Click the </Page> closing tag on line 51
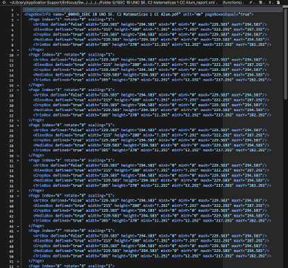Image resolution: width=288 pixels, height=268 pixels. 36,261
